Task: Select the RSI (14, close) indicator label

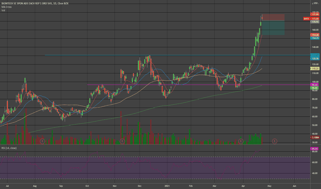Action: (x=9, y=148)
